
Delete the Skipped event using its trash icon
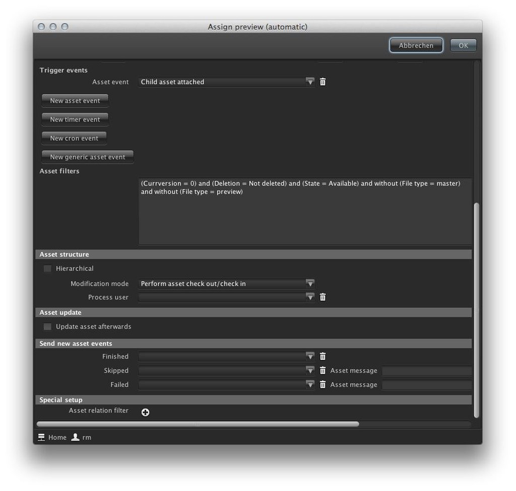pos(322,370)
